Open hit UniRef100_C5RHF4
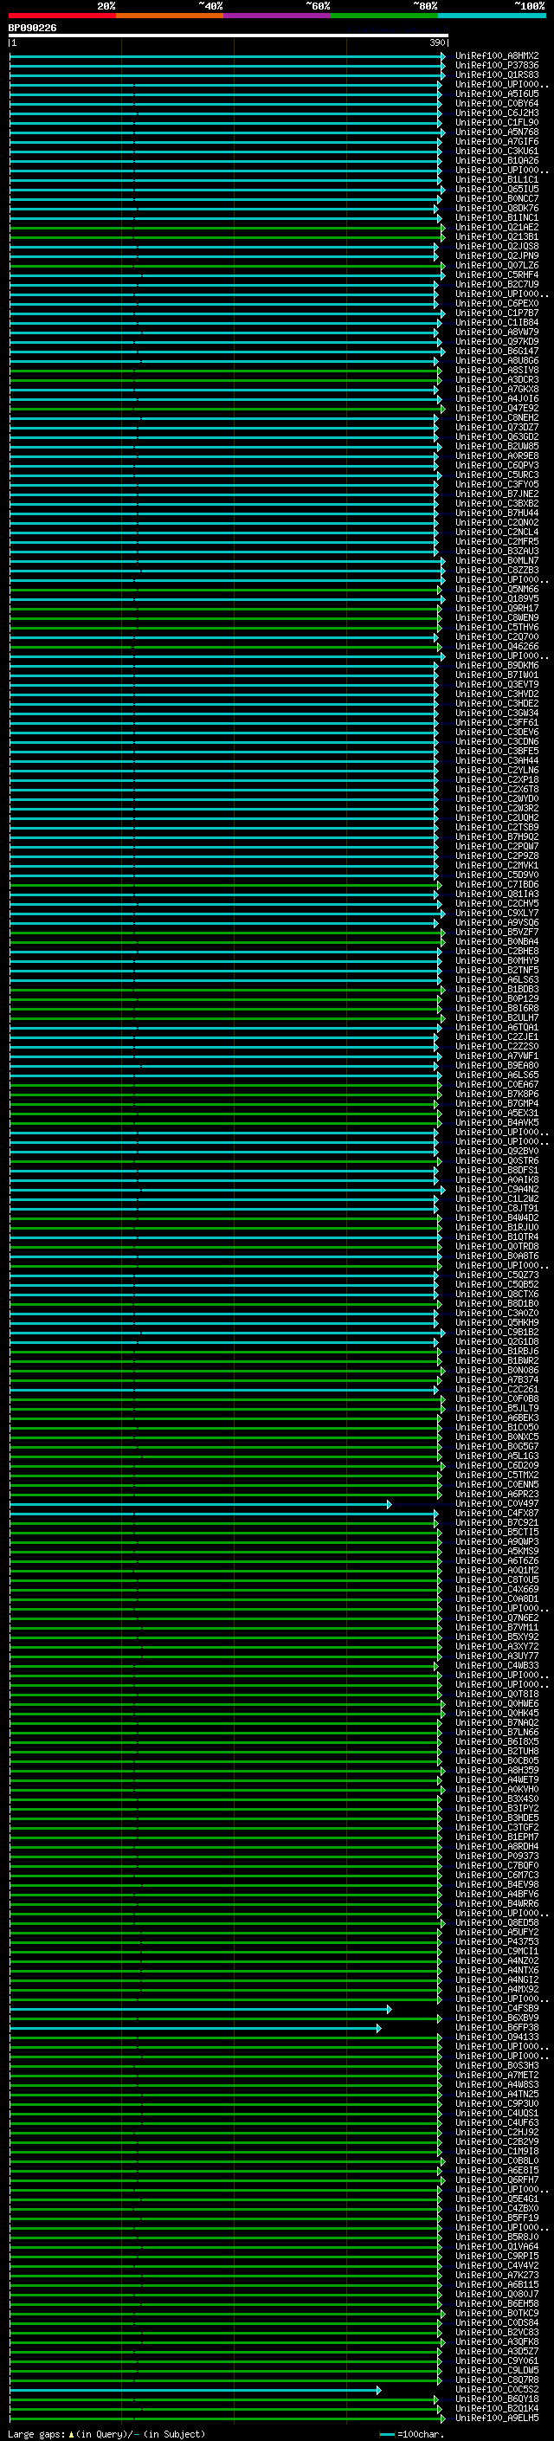Screen dimensions: 554x2441 point(497,274)
